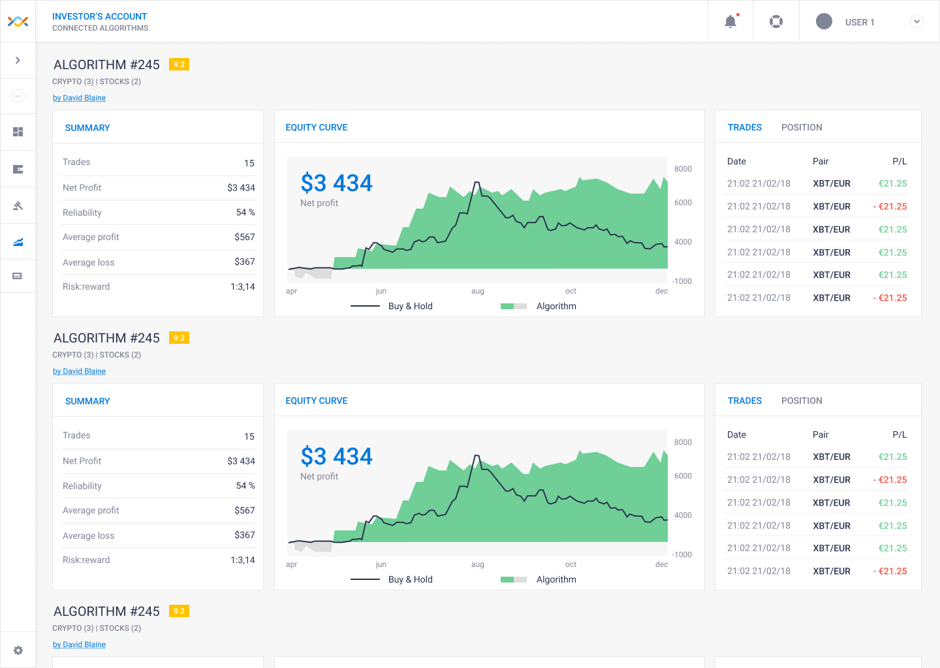Open the notifications bell

730,22
